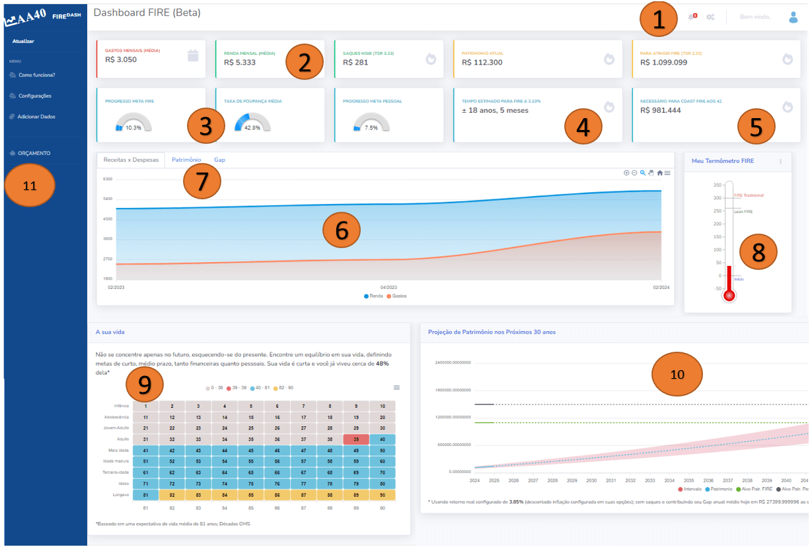Click Atualizar in the sidebar
The width and height of the screenshot is (810, 547).
[23, 42]
